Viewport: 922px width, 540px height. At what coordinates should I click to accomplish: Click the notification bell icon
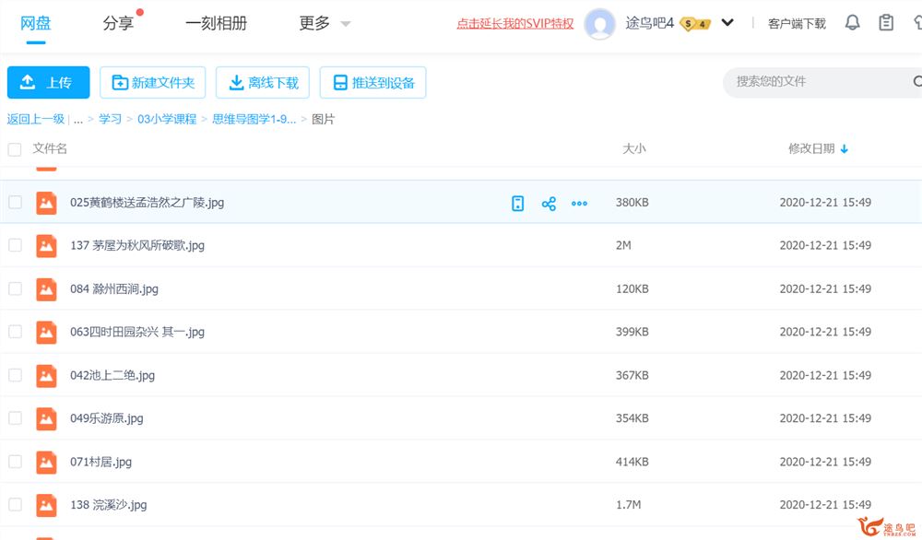tap(852, 23)
